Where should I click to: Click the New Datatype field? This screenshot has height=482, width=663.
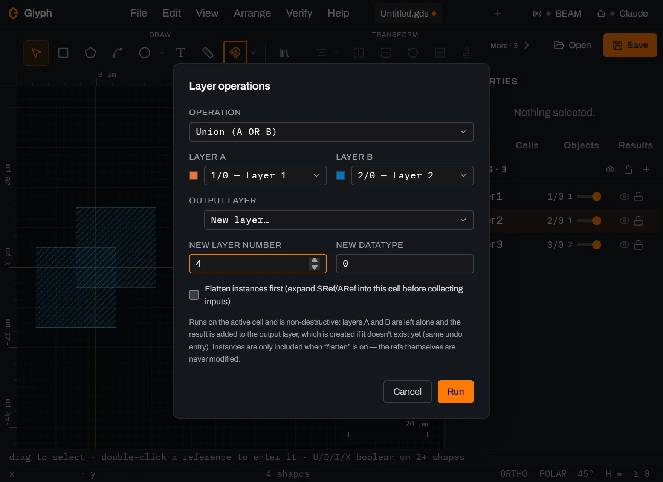[405, 264]
